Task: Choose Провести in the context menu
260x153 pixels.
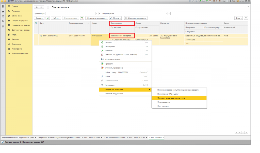Action: pos(109,64)
